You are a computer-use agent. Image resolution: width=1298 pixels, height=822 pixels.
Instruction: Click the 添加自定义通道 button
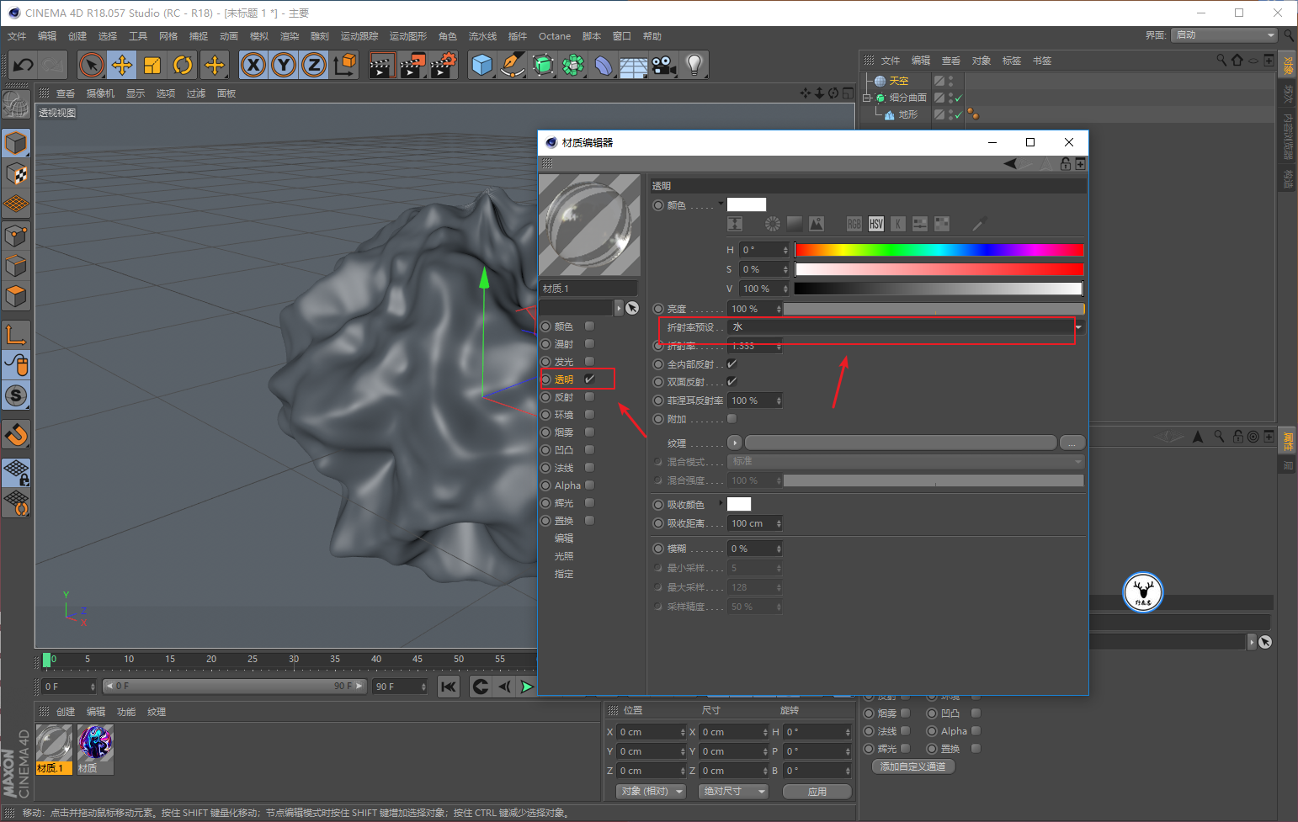tap(913, 766)
